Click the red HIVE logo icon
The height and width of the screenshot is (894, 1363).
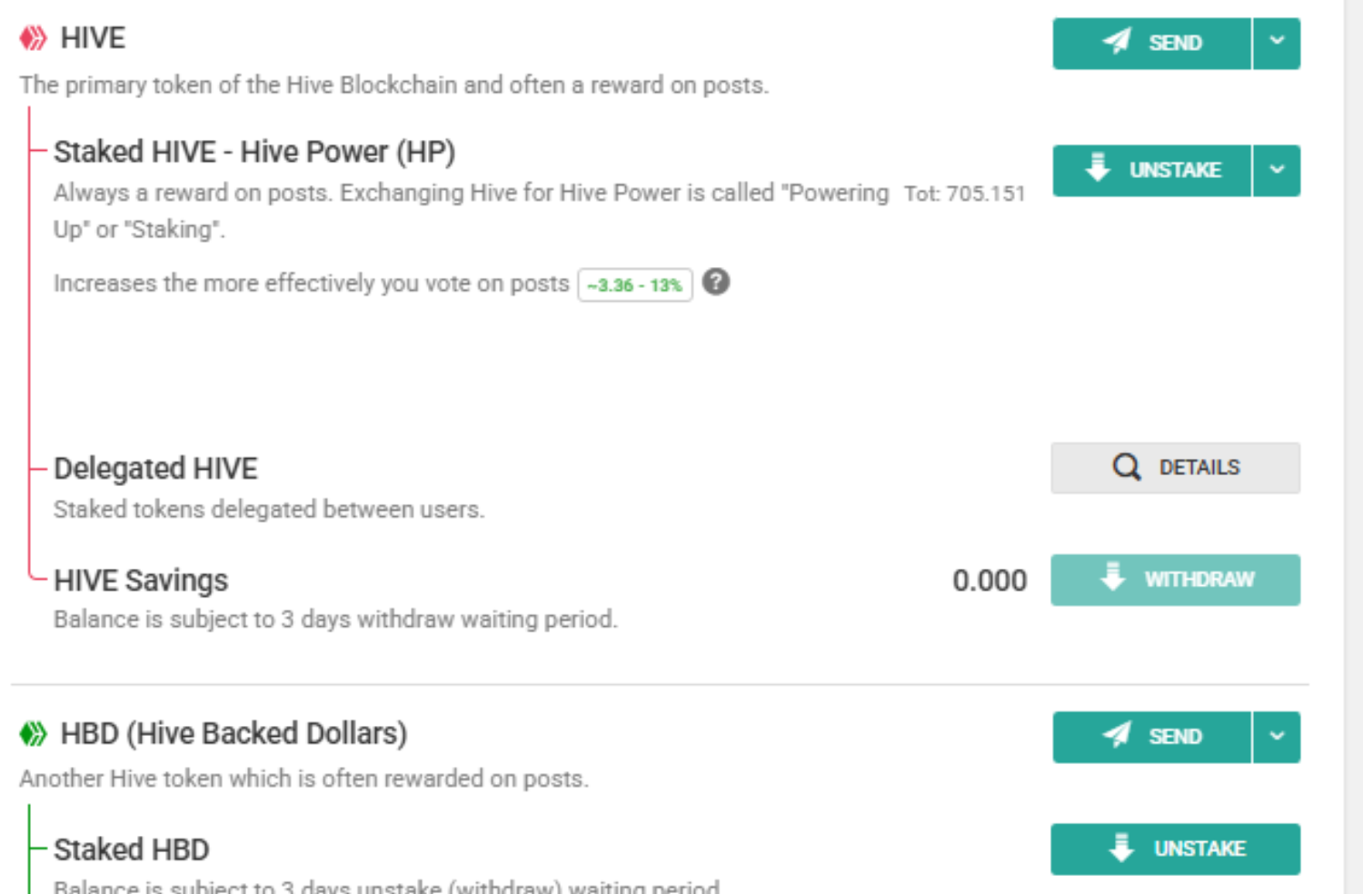tap(33, 38)
